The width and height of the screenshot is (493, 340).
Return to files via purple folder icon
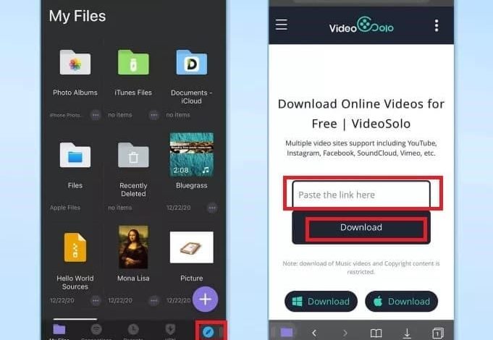[x=287, y=332]
